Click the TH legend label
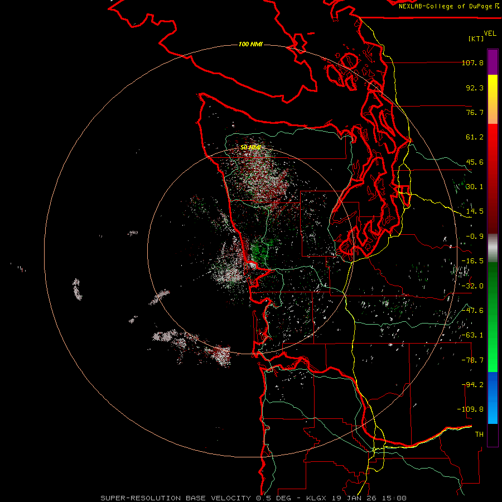Viewport: 502px width, 502px height. [479, 435]
